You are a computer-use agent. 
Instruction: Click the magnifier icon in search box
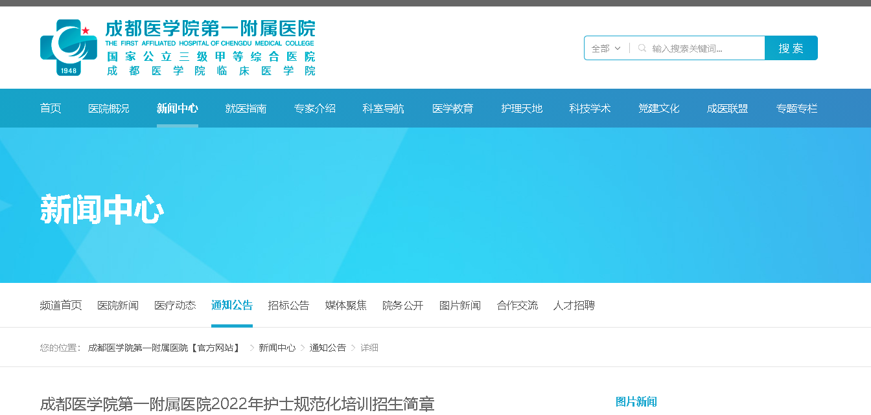point(642,48)
